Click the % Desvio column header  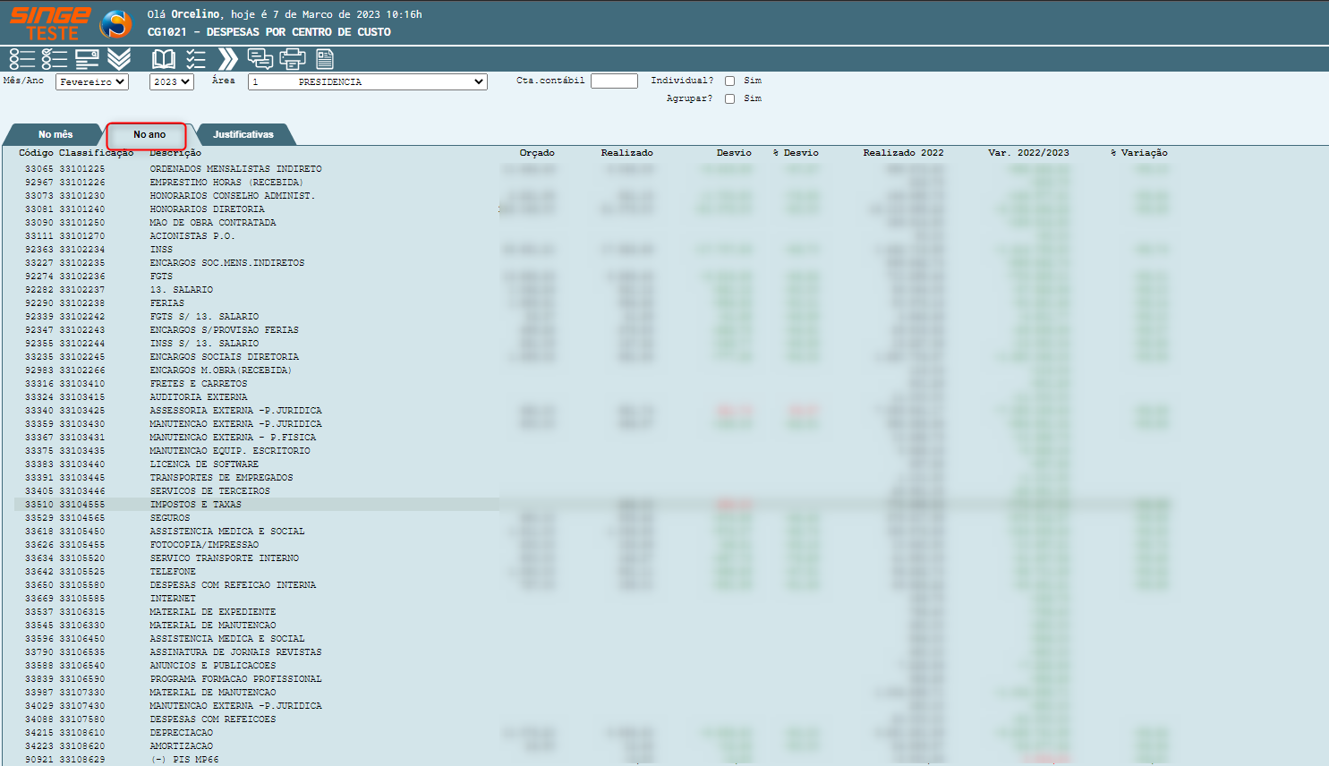click(796, 153)
